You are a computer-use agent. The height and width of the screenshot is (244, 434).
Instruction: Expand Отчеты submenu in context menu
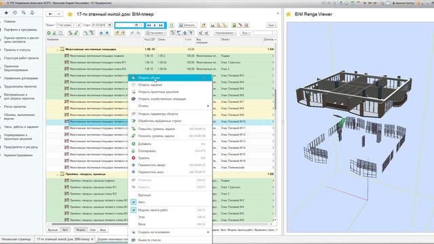pos(170,106)
